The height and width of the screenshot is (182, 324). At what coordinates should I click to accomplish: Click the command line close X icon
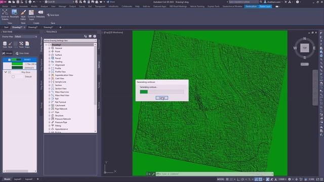[x=150, y=174]
